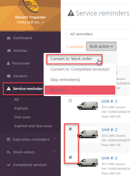Click the Dashboard gauge icon
The height and width of the screenshot is (176, 130).
9,38
